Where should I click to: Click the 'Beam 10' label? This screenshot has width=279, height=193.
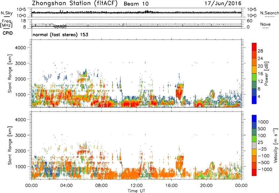[x=136, y=4]
